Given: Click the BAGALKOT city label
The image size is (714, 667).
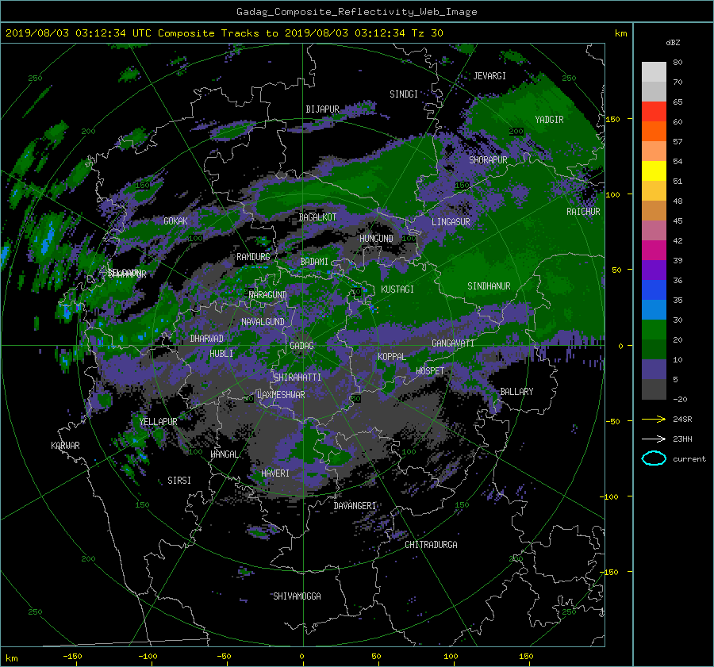Looking at the screenshot, I should click(317, 217).
